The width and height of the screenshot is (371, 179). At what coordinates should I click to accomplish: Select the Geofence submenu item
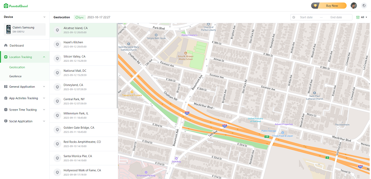(15, 77)
